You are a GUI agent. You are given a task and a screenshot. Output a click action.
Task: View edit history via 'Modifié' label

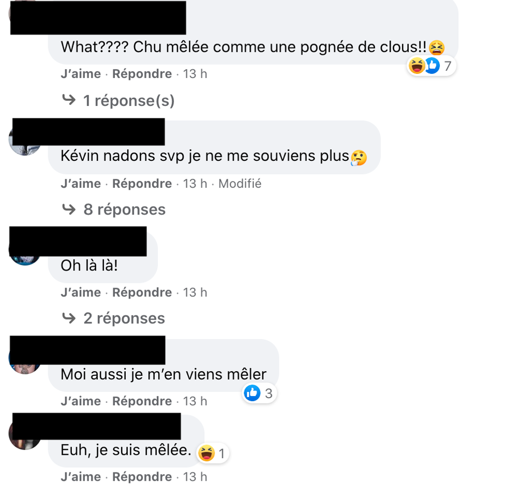tap(240, 184)
